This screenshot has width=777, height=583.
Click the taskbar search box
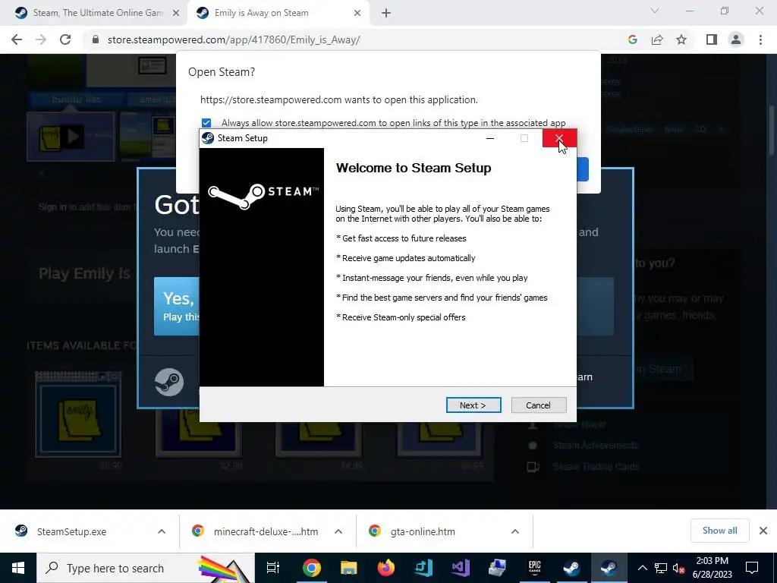tap(146, 568)
